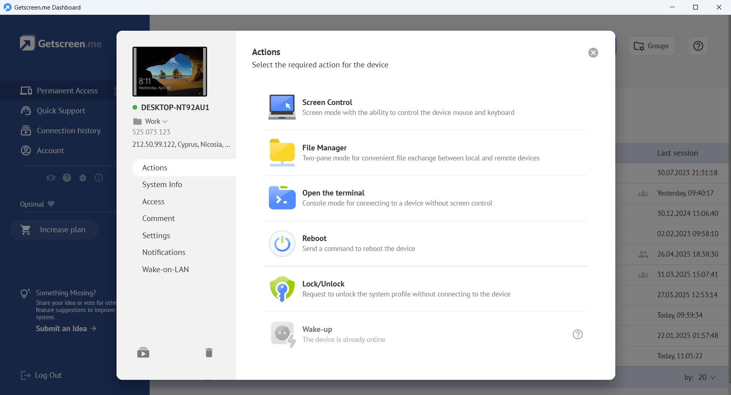Viewport: 731px width, 395px height.
Task: Open the Wake-on-LAN tab
Action: tap(165, 270)
